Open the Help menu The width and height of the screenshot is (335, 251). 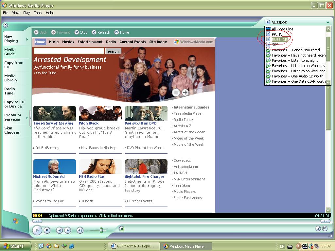49,13
